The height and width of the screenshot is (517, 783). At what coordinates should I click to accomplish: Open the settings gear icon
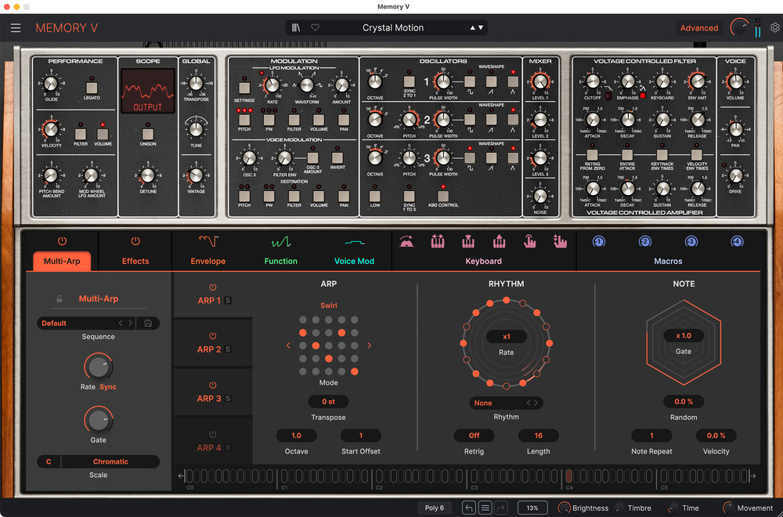click(774, 28)
